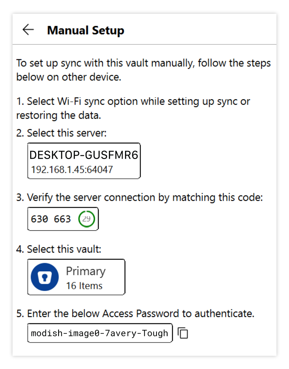Image resolution: width=289 pixels, height=369 pixels.
Task: Click the copy icon next to the Access Password
Action: point(183,333)
